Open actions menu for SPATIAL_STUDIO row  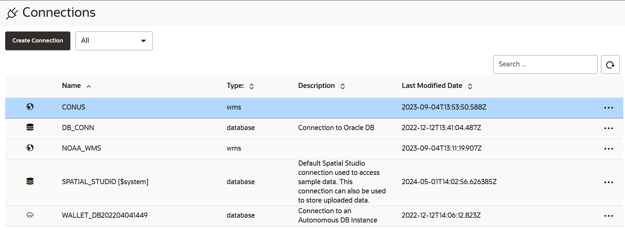pos(609,182)
